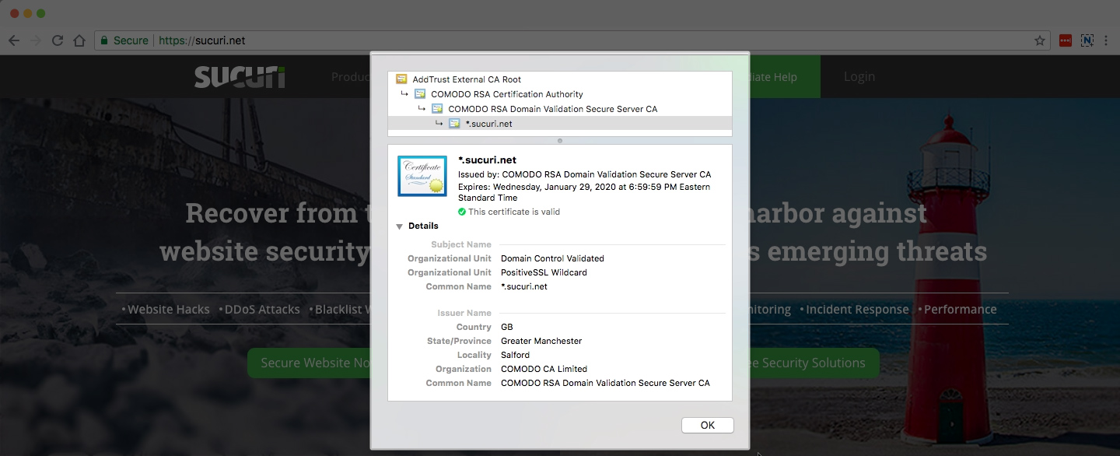1120x456 pixels.
Task: Click the browser back arrow
Action: (x=14, y=40)
